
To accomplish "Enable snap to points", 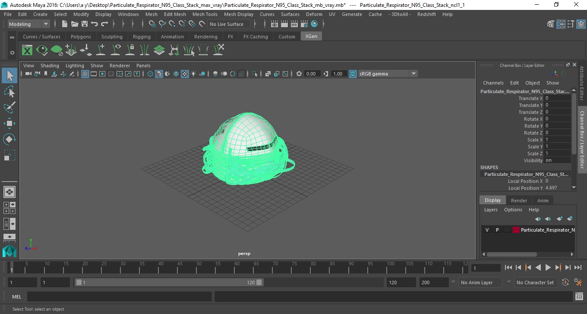I will coord(172,24).
